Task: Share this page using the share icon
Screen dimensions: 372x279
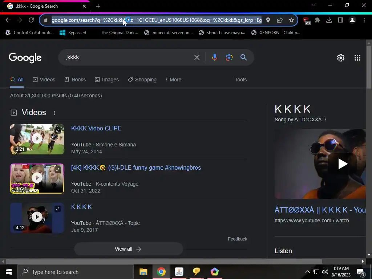Action: [280, 20]
